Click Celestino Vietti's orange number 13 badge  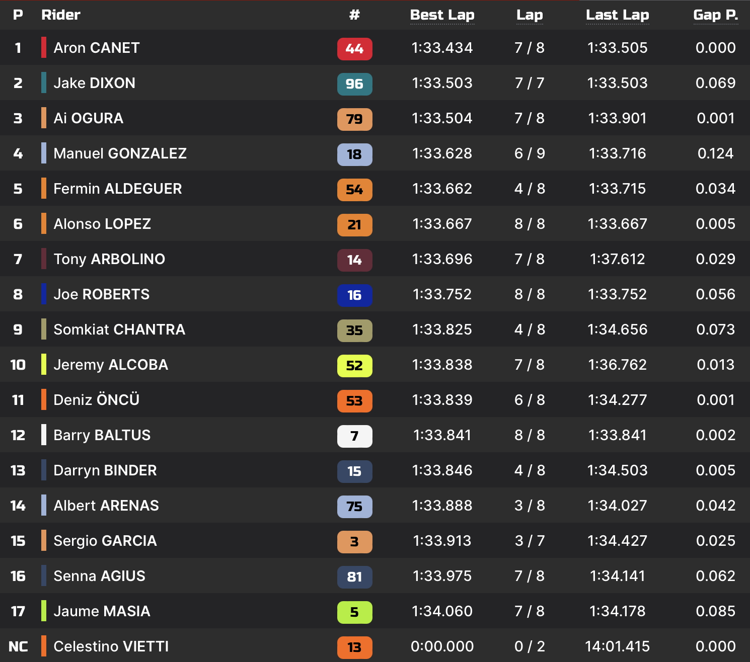coord(354,647)
